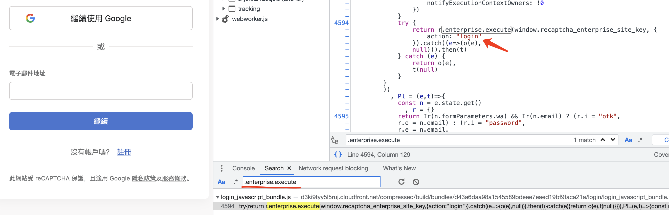Focus the email address input field
669x215 pixels.
point(101,91)
